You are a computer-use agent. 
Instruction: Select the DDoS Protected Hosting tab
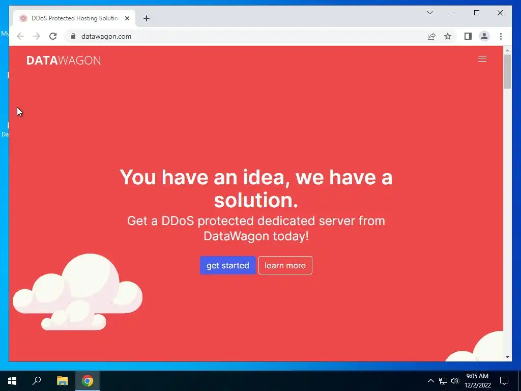point(74,18)
